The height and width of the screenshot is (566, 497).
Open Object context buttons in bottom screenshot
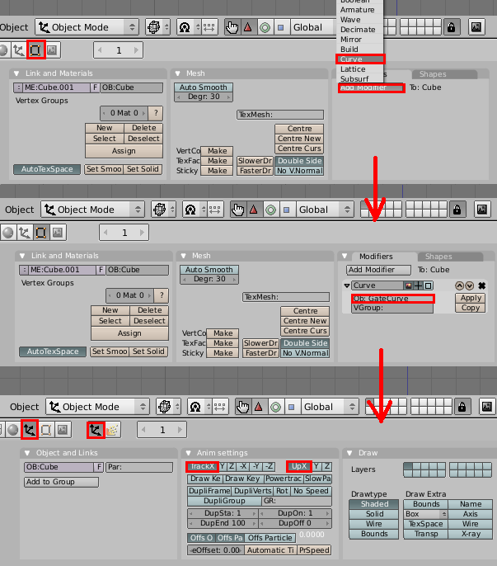tap(29, 430)
